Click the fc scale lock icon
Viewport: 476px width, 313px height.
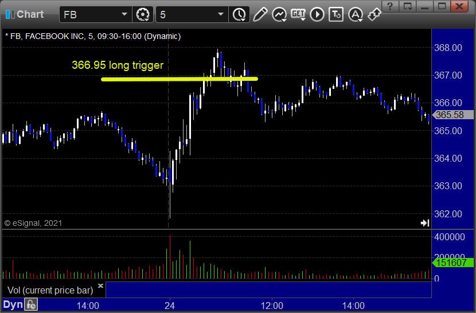[32, 304]
